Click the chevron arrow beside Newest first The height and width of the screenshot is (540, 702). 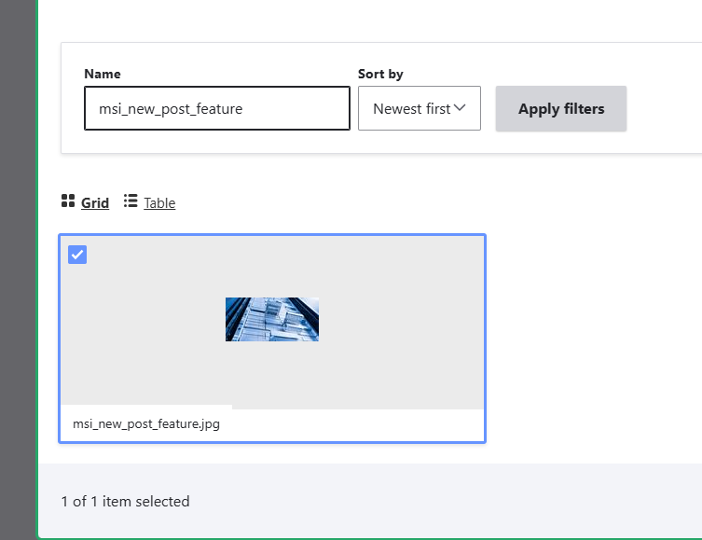[460, 108]
